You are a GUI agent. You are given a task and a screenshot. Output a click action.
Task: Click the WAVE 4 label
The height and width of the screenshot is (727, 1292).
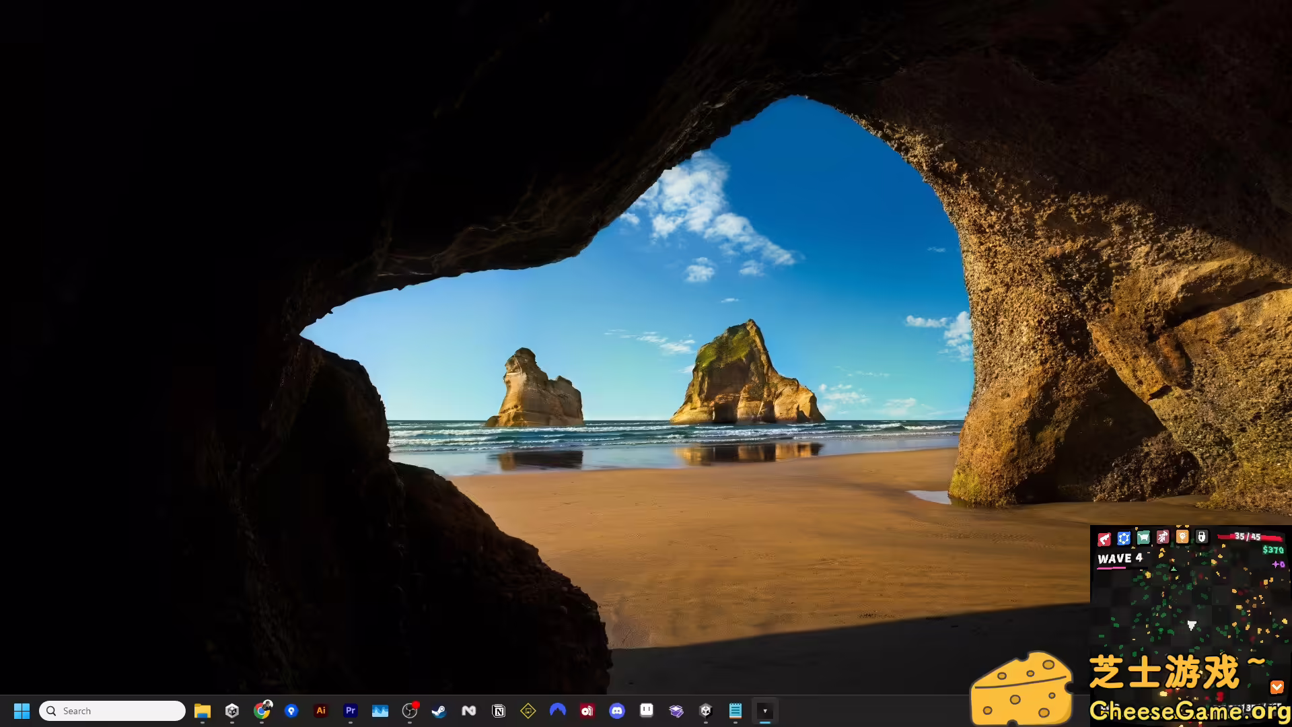1120,558
